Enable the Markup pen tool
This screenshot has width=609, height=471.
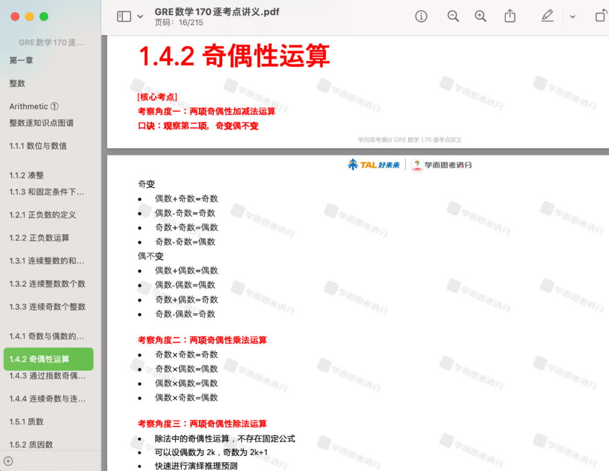coord(547,16)
